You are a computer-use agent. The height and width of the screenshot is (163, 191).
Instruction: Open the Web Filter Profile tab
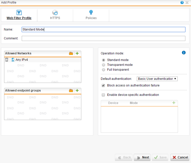[x=19, y=18]
